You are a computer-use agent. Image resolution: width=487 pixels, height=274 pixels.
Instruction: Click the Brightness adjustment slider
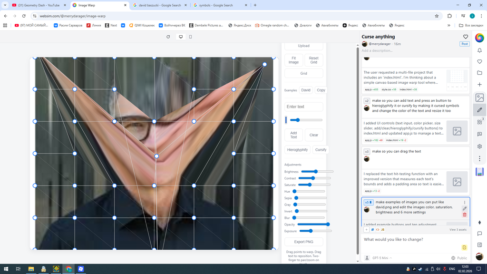pyautogui.click(x=316, y=171)
